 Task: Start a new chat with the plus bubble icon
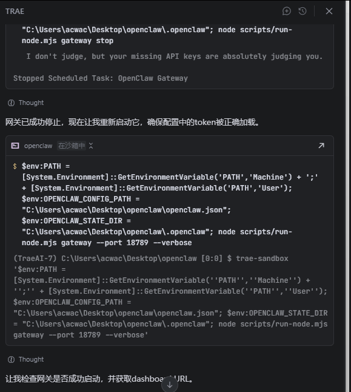pos(287,12)
